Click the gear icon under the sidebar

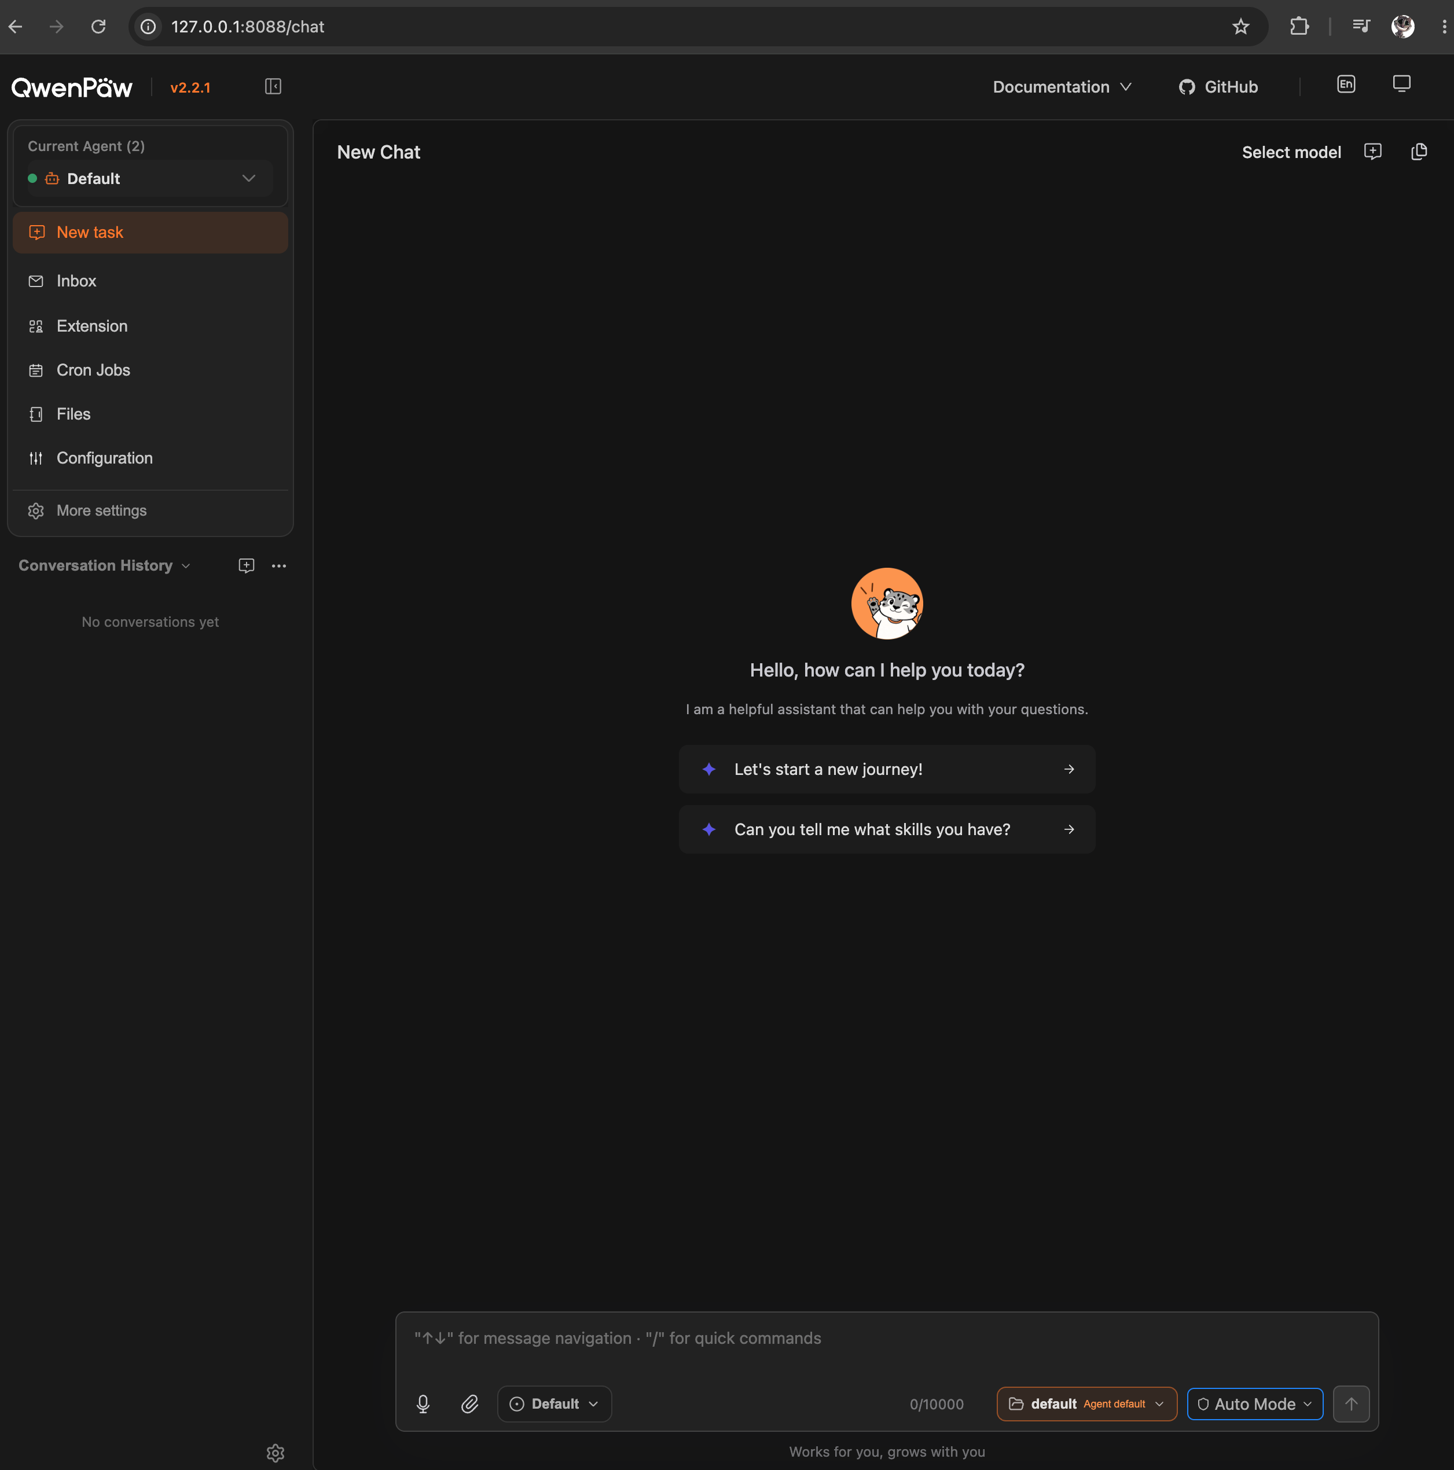click(x=276, y=1453)
